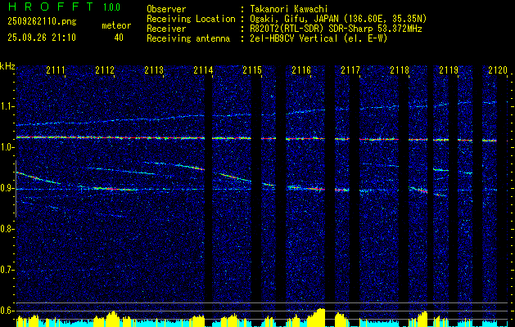This screenshot has height=327, width=515.
Task: Click time marker 2115
Action: pyautogui.click(x=252, y=70)
